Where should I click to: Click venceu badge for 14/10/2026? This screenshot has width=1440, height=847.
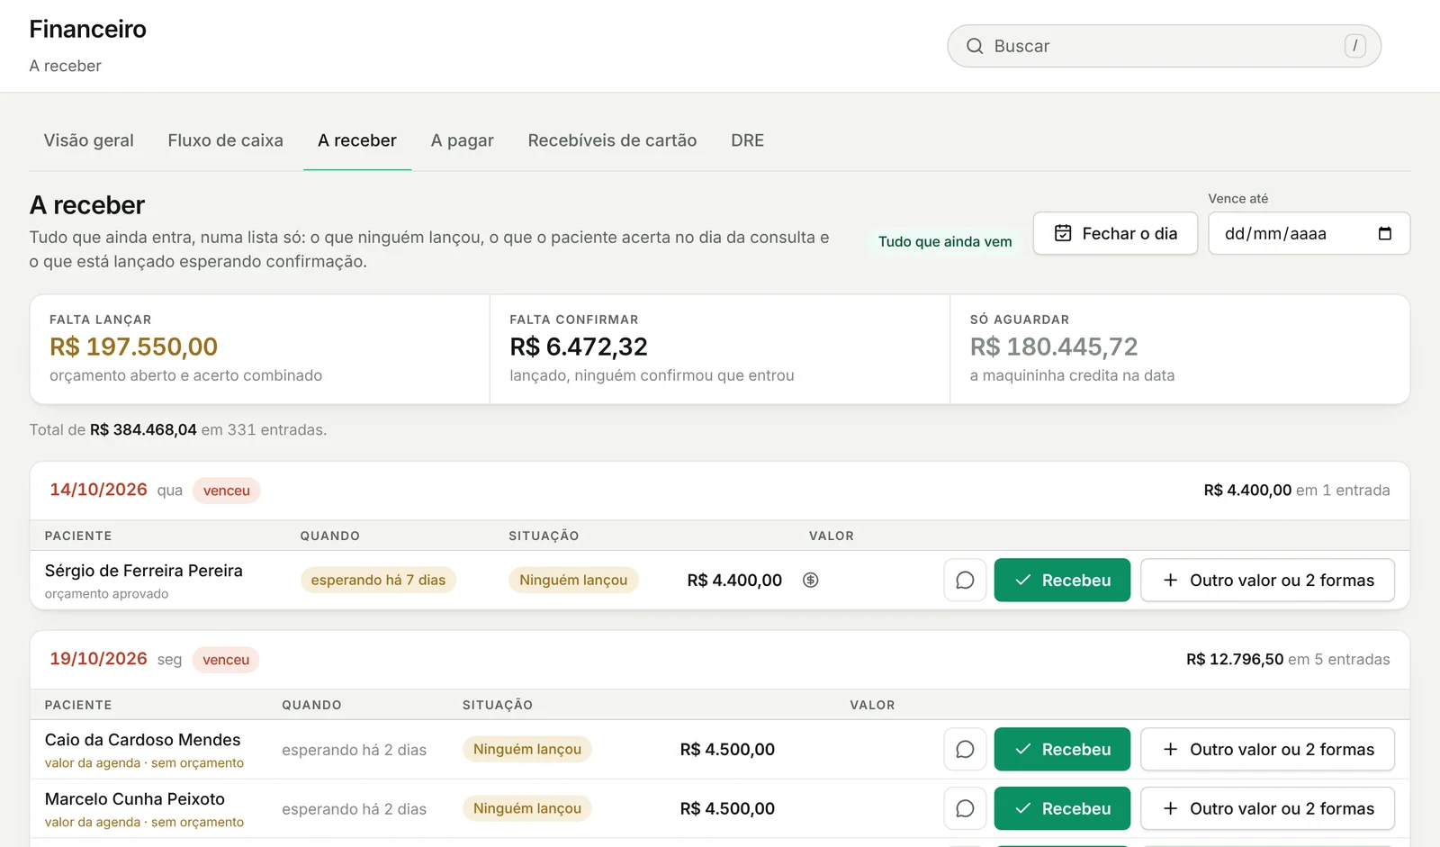[227, 491]
